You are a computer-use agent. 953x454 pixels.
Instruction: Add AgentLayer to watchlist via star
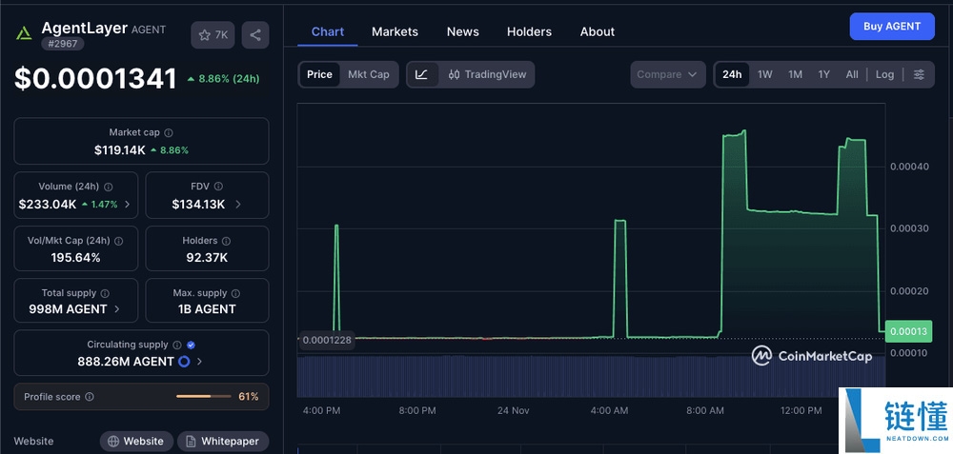tap(213, 35)
